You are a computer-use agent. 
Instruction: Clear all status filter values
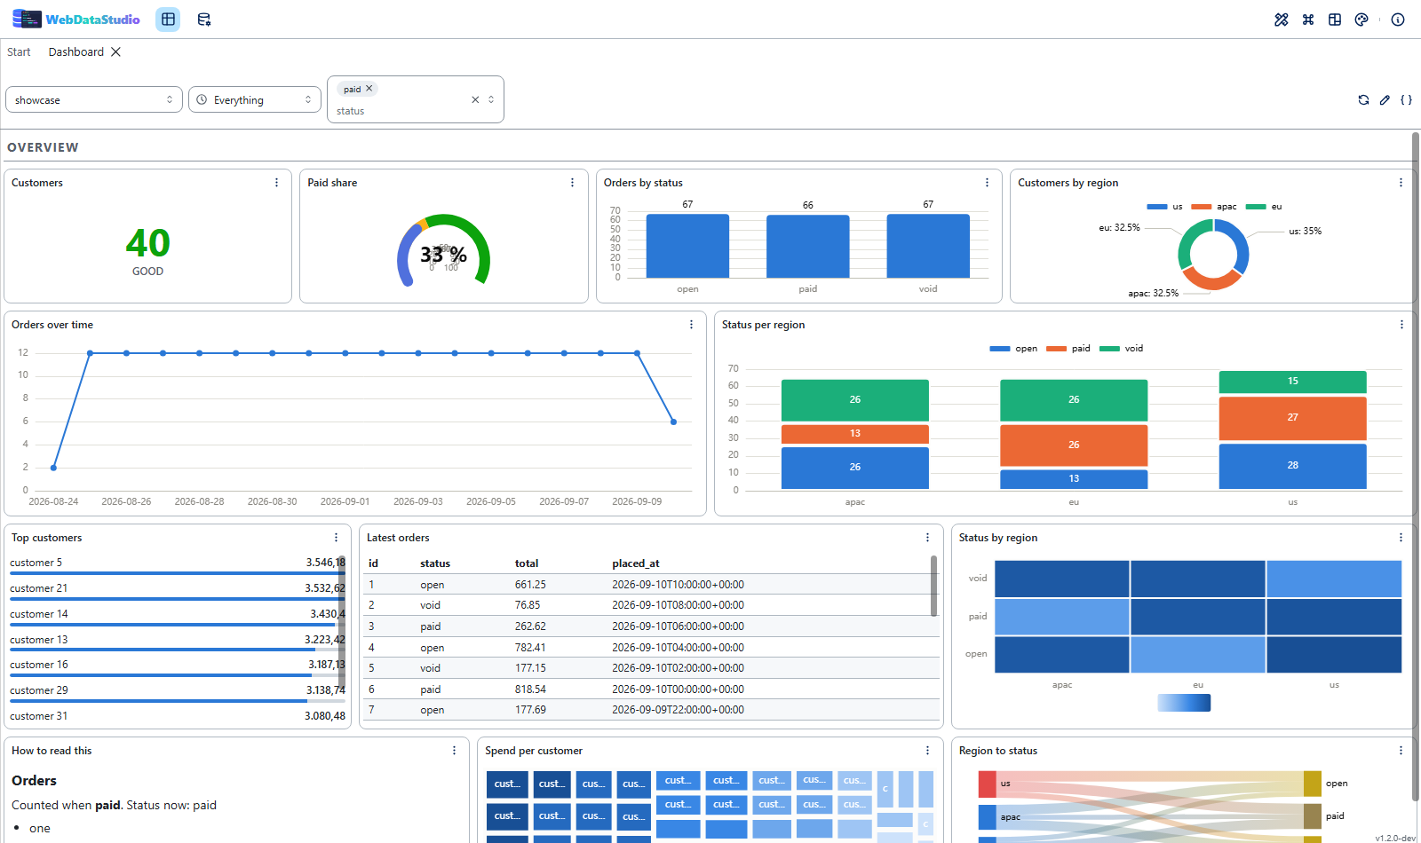[475, 99]
